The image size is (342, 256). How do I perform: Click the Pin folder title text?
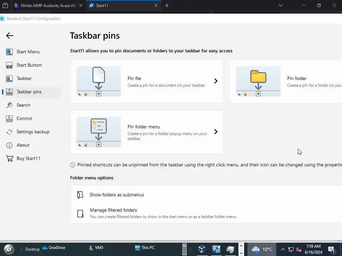[297, 78]
